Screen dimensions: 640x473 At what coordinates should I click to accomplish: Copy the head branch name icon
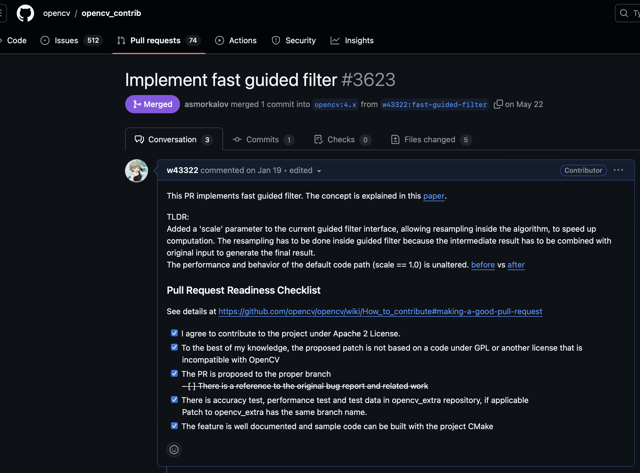pos(498,104)
